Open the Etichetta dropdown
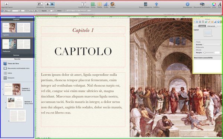 point(213,44)
